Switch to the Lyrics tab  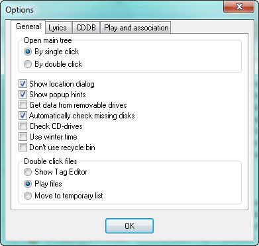59,28
